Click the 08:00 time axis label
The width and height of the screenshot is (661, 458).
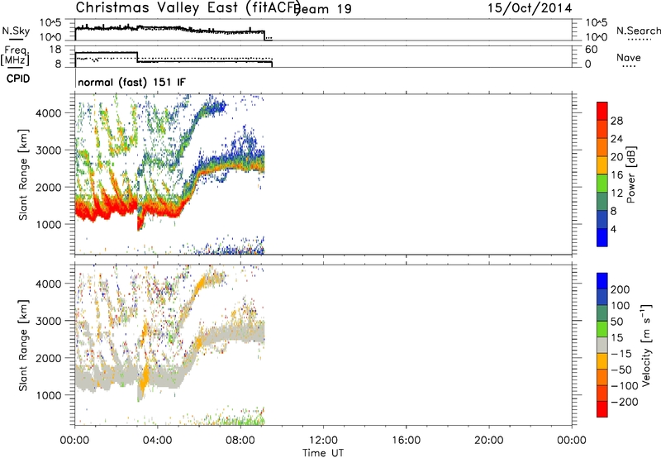240,441
